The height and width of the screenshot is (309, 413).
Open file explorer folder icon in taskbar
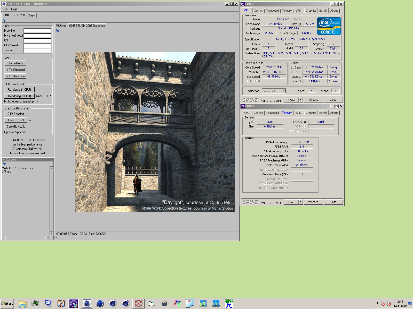tap(22, 304)
